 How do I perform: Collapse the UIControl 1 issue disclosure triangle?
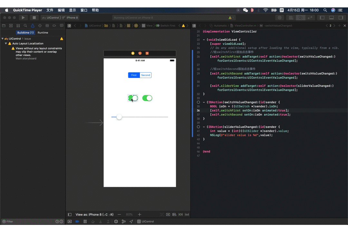pos(3,39)
